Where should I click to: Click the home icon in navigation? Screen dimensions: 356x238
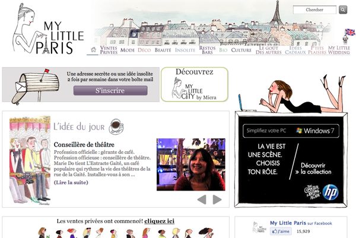point(93,50)
